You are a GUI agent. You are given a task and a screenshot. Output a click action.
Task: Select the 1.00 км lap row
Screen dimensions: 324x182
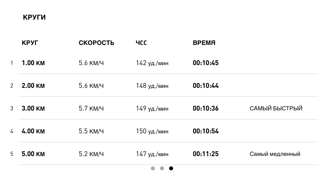(33, 63)
